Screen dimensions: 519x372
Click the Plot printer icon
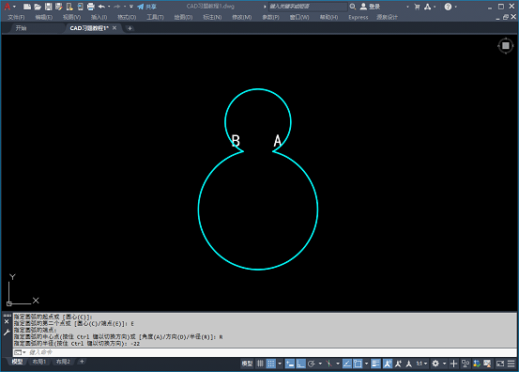[90, 7]
